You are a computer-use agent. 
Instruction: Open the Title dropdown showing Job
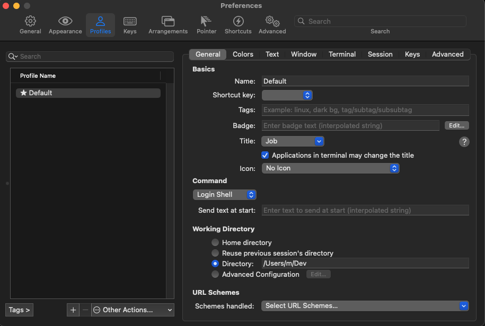293,141
